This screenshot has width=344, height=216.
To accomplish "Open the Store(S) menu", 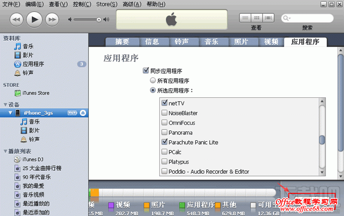I will 107,4.
